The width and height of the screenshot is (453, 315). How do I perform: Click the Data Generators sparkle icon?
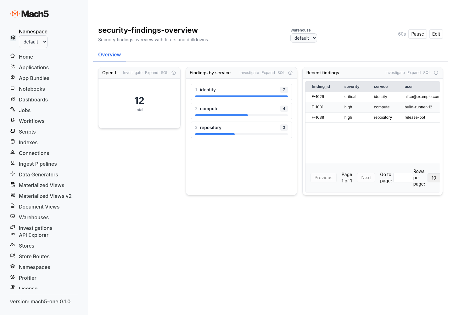(13, 174)
